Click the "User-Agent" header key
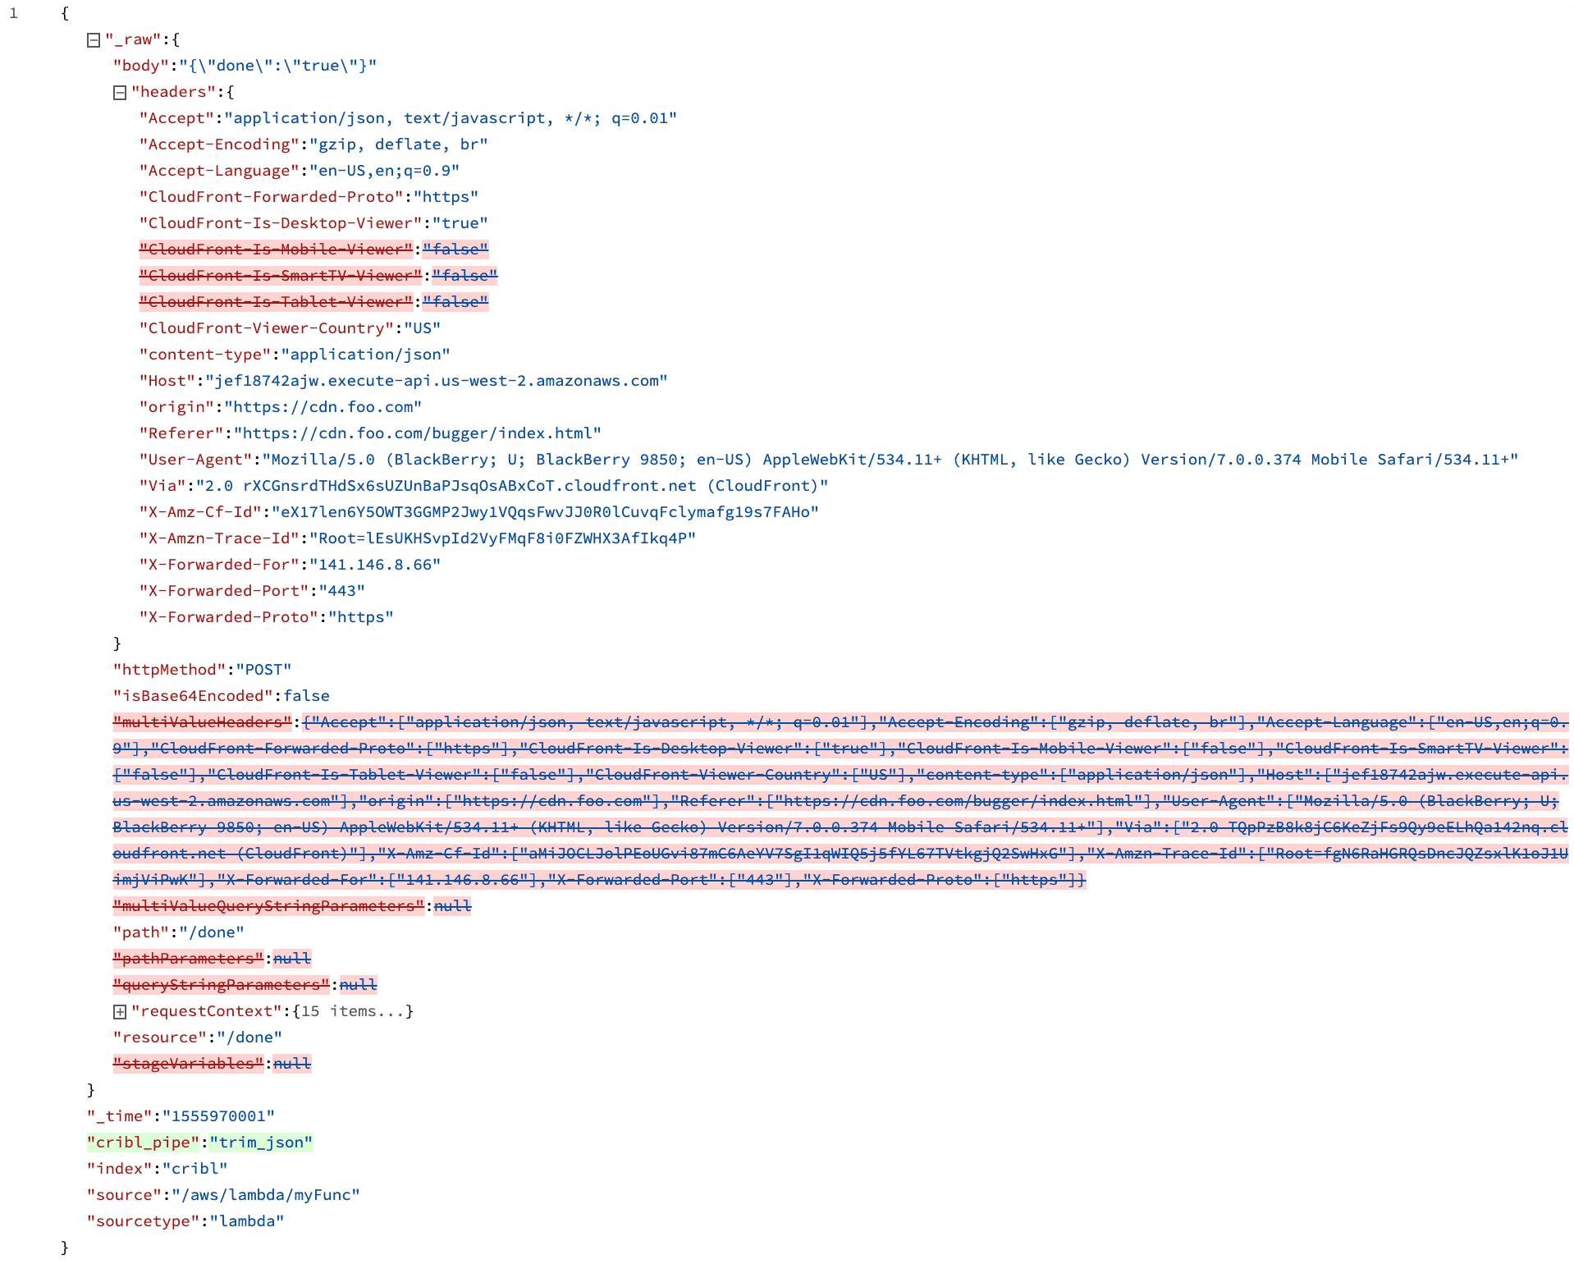Screen dimensions: 1574x1264 pos(195,460)
